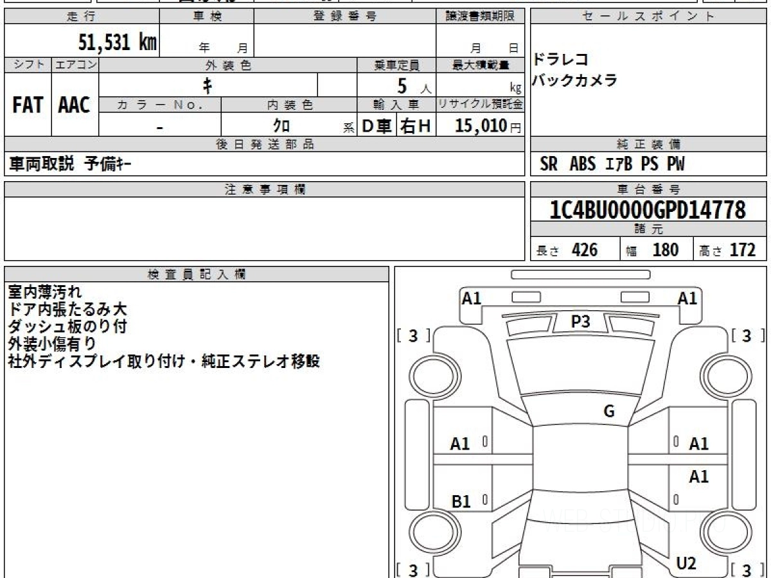The width and height of the screenshot is (771, 578).
Task: Click the FAT shift value
Action: (28, 105)
